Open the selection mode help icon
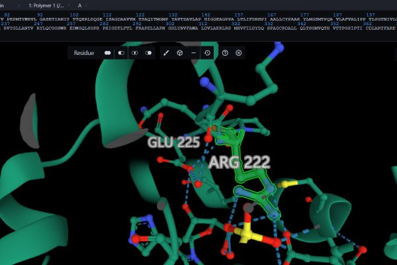The width and height of the screenshot is (397, 265). [225, 52]
